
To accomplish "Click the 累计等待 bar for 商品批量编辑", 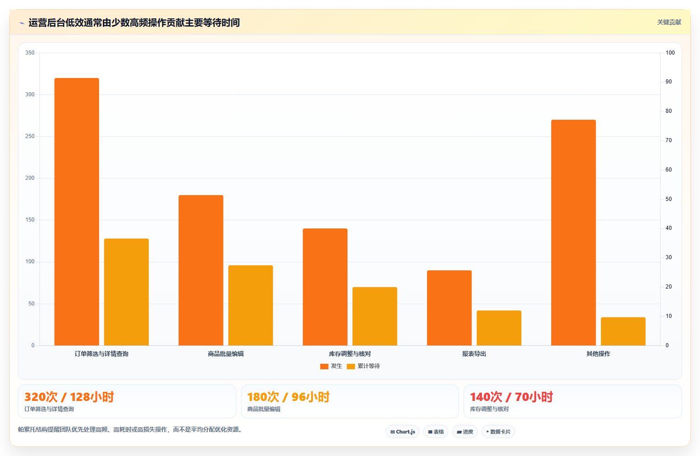I will (x=251, y=305).
